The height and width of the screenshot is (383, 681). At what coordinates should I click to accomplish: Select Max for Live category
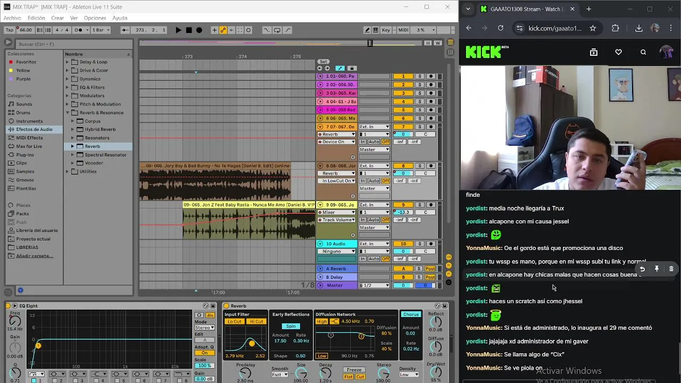(29, 146)
